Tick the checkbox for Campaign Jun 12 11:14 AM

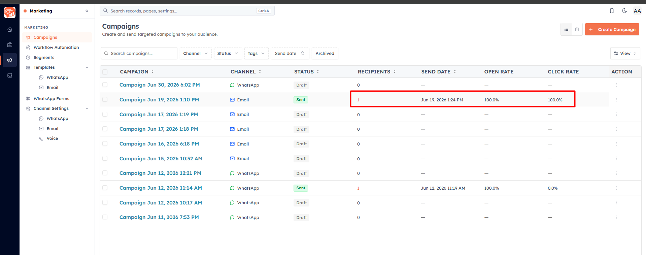coord(105,188)
